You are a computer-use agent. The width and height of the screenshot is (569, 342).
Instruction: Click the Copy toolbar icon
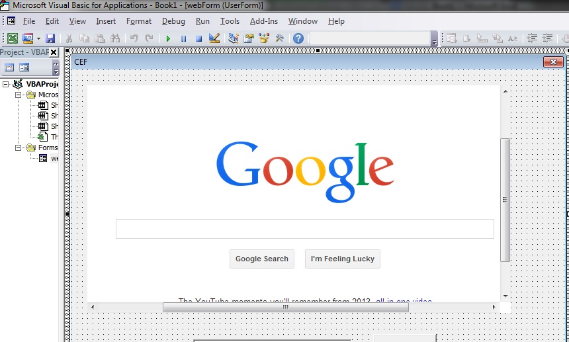84,38
